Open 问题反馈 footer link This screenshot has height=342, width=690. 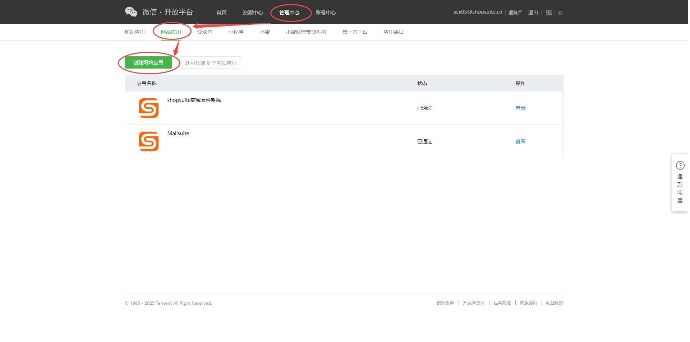point(555,303)
